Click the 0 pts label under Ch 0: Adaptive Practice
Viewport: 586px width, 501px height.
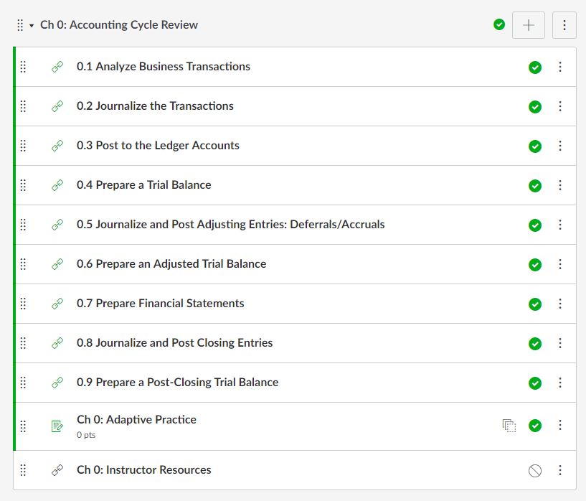[87, 434]
